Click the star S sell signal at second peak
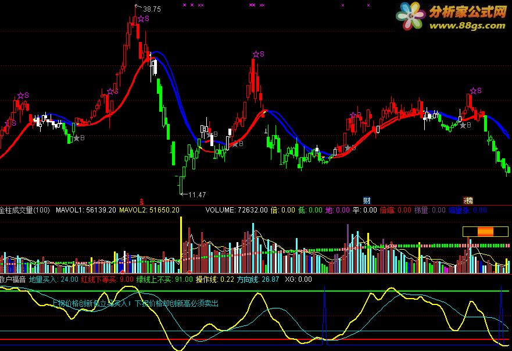The height and width of the screenshot is (351, 512). pyautogui.click(x=258, y=54)
